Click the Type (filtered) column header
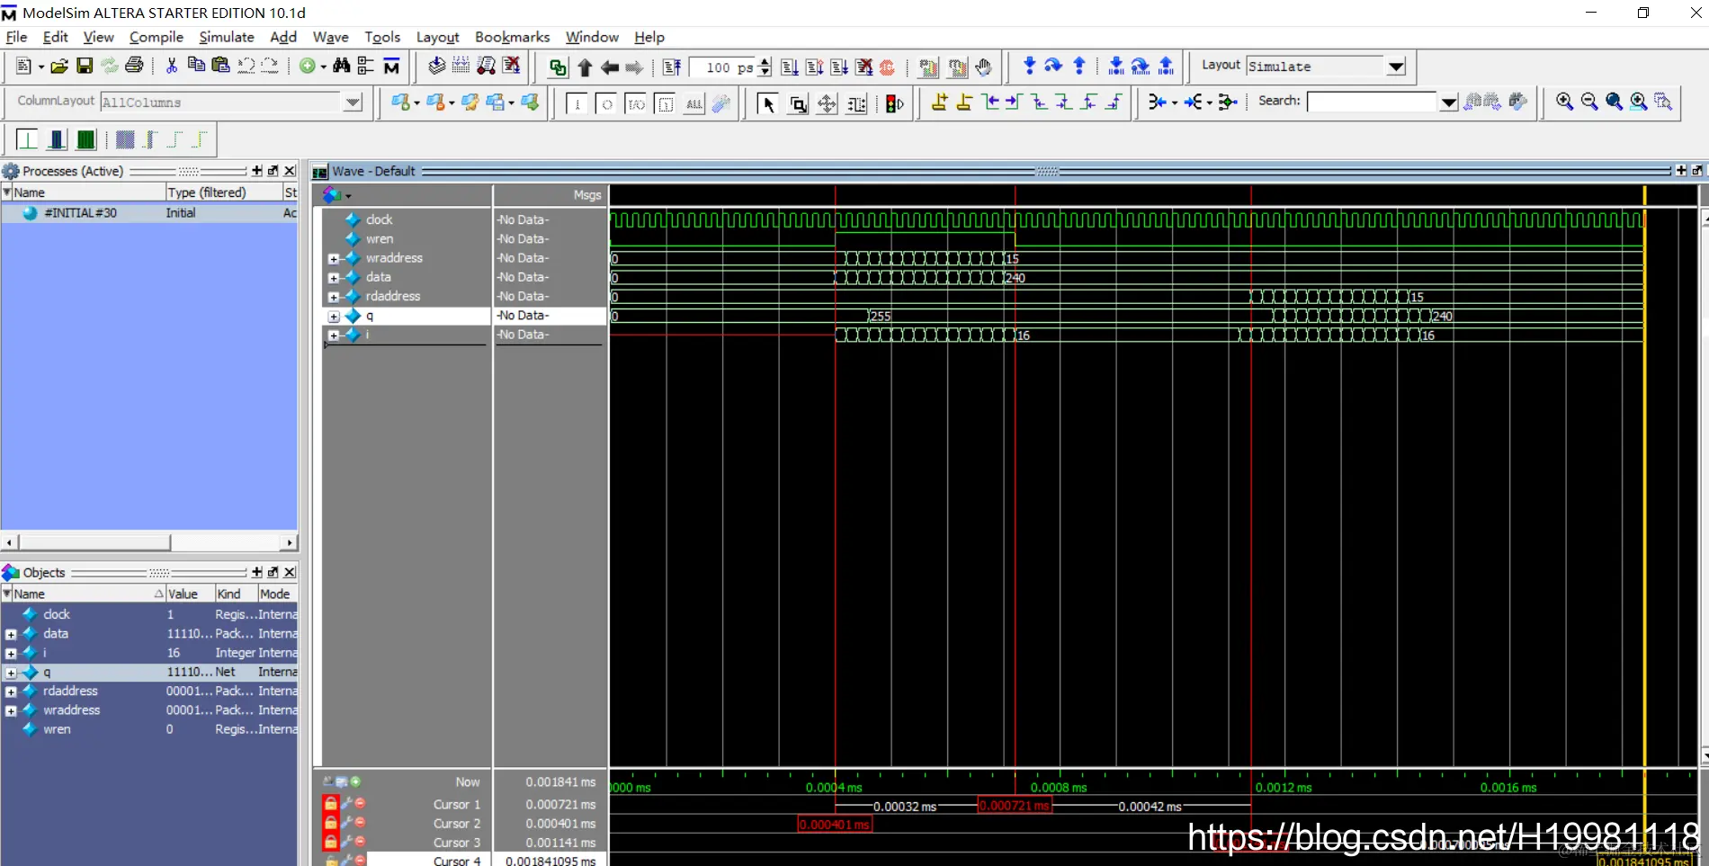 (x=223, y=192)
